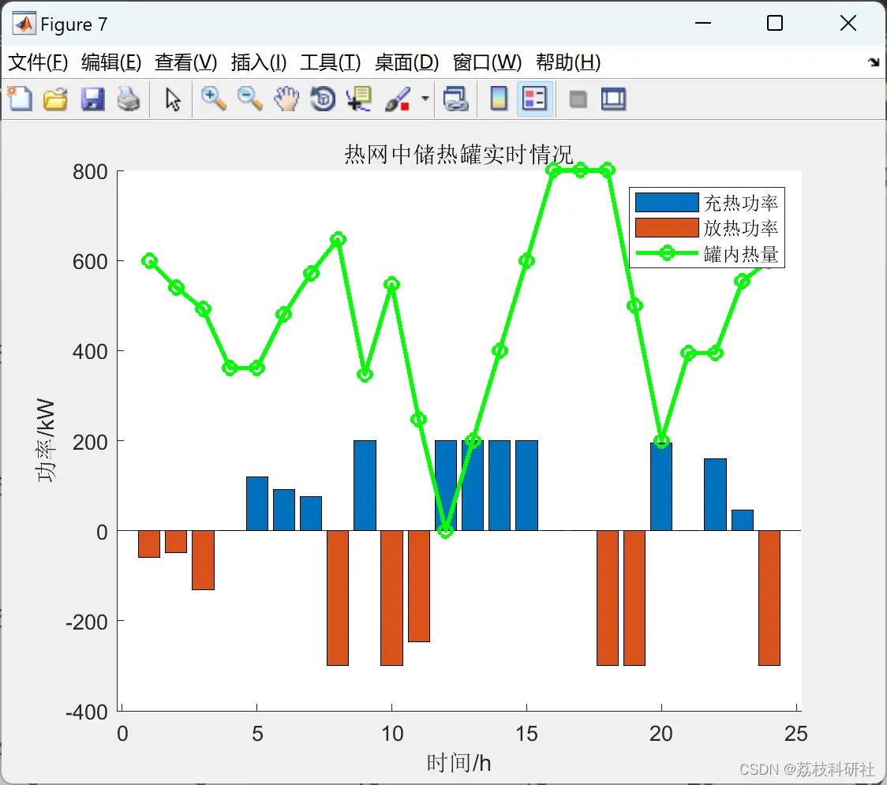Toggle the Link Plot tool
Viewport: 887px width, 785px height.
coord(455,99)
